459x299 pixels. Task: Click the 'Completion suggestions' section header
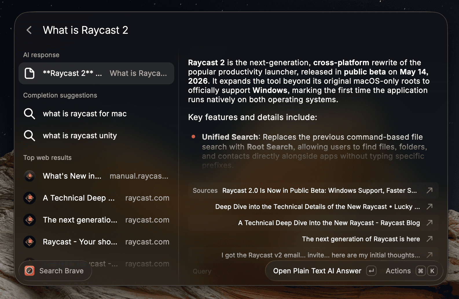[x=60, y=95]
